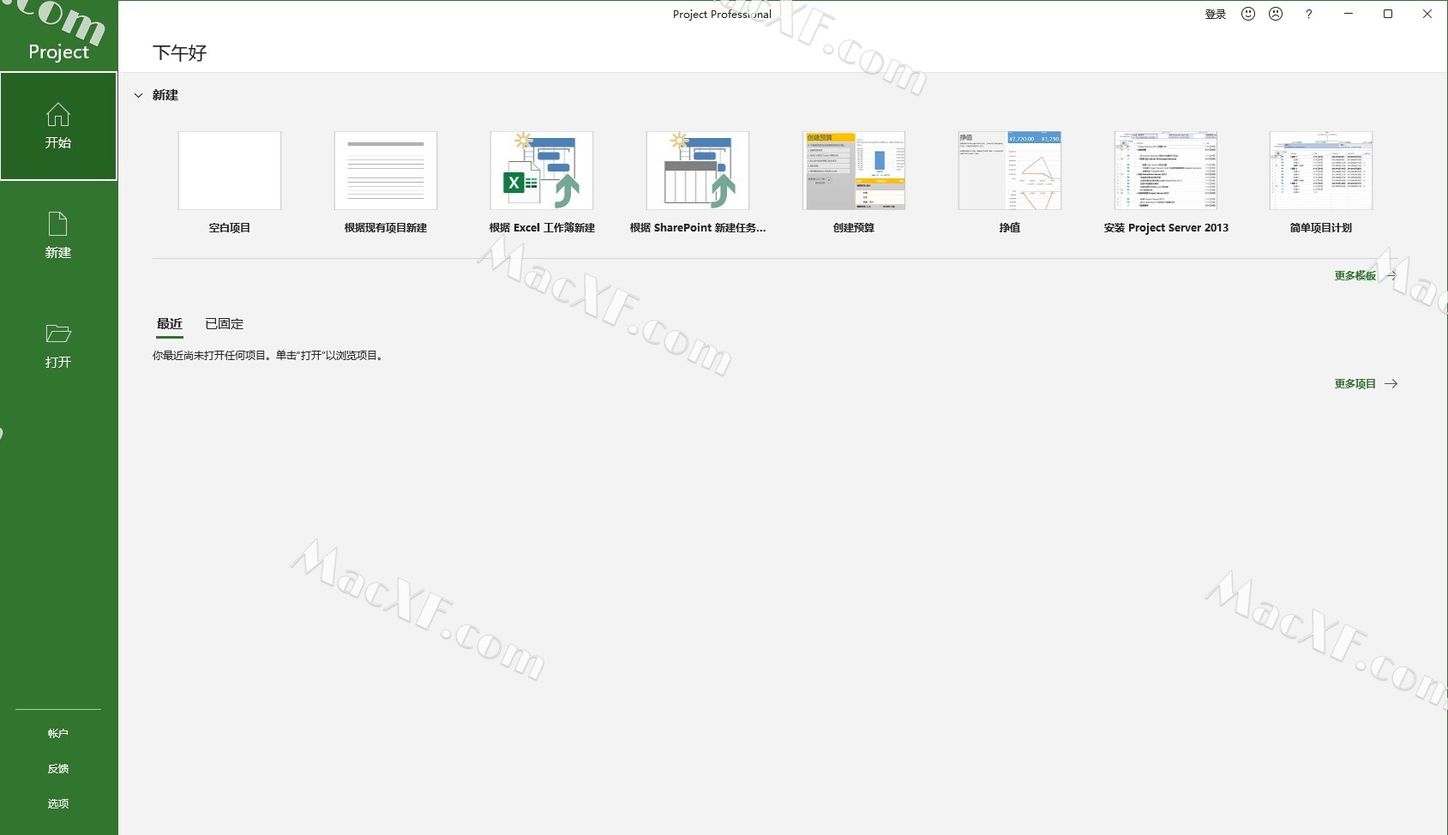Close the Project Professional window

1427,14
